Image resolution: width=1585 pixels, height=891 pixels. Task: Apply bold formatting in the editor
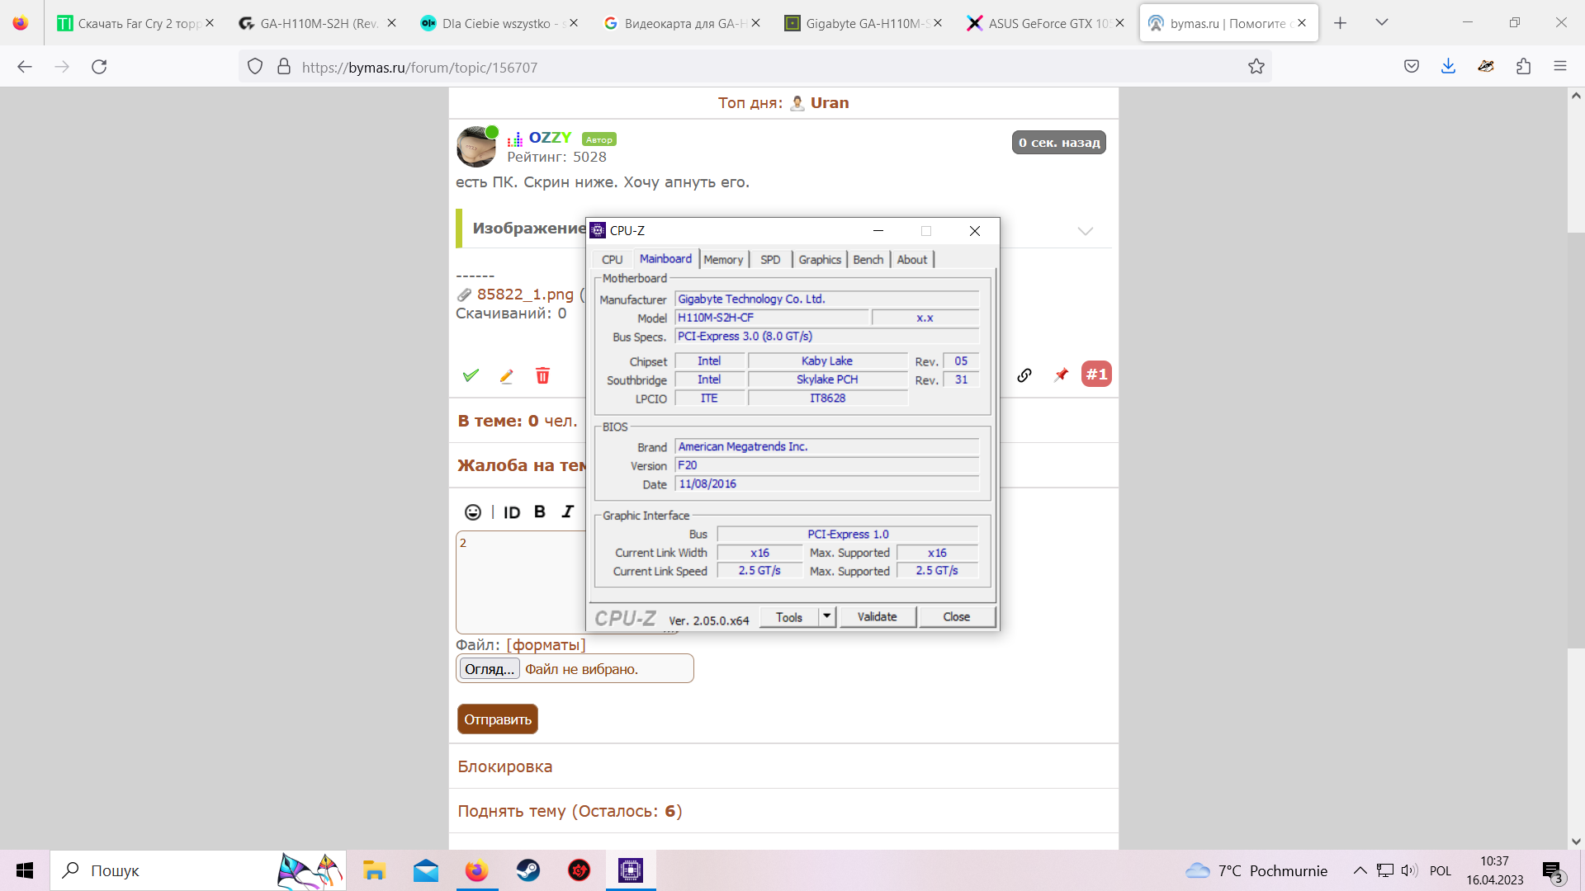pyautogui.click(x=539, y=511)
